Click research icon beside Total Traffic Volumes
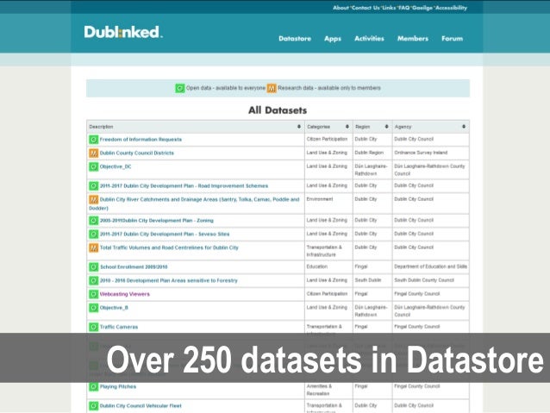The width and height of the screenshot is (550, 413). 93,247
